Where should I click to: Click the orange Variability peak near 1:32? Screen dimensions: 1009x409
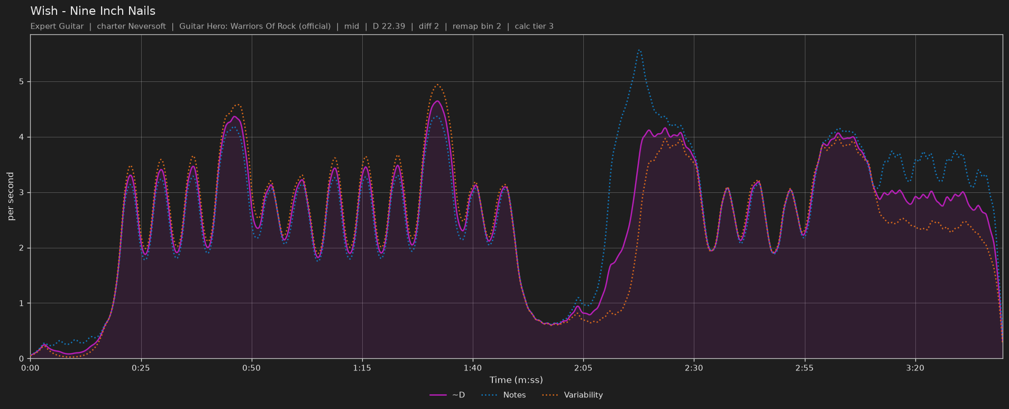tap(437, 85)
